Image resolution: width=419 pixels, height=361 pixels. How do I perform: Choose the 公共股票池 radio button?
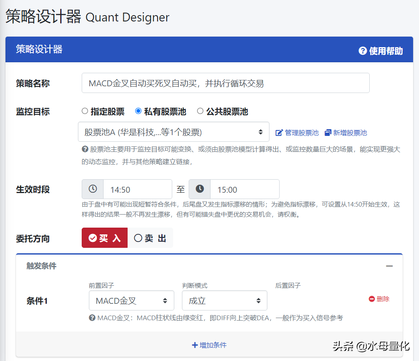click(200, 111)
